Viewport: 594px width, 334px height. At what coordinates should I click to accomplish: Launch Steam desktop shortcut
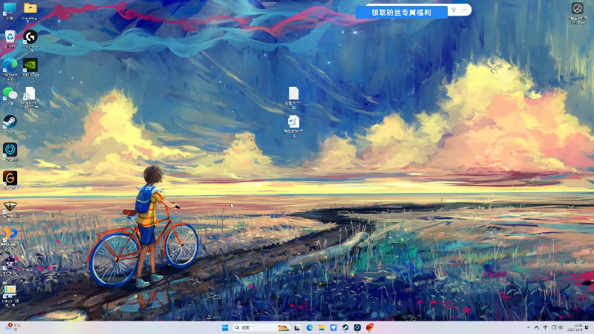point(10,122)
